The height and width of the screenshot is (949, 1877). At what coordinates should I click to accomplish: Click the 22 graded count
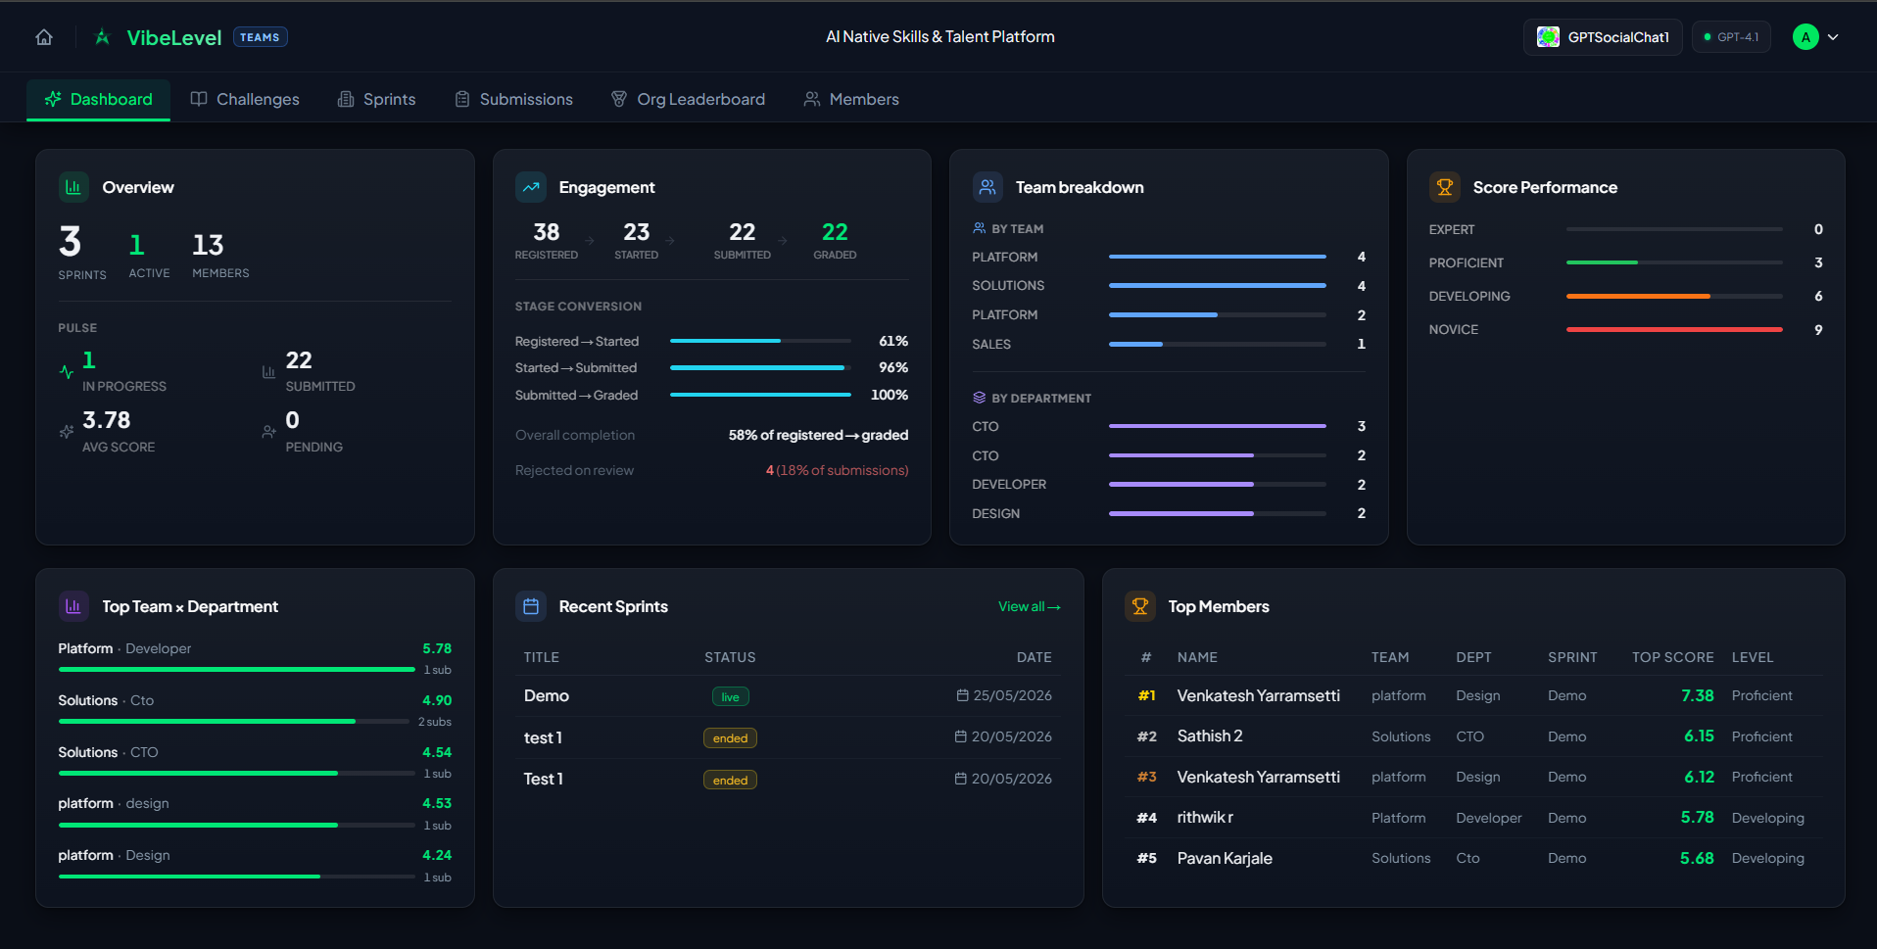tap(835, 232)
